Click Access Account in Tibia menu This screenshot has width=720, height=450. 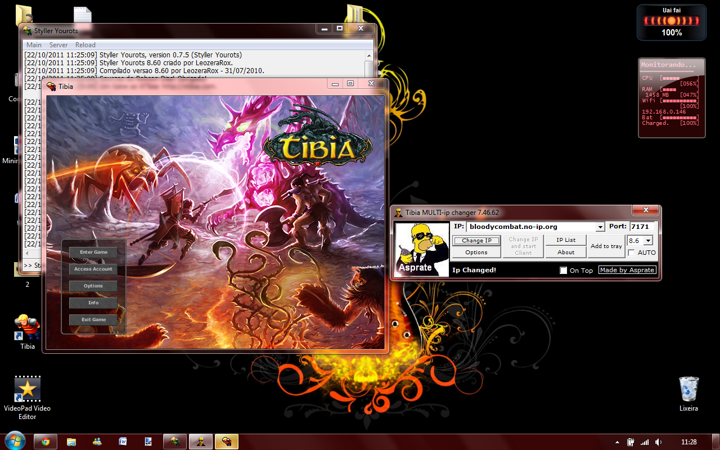click(93, 269)
